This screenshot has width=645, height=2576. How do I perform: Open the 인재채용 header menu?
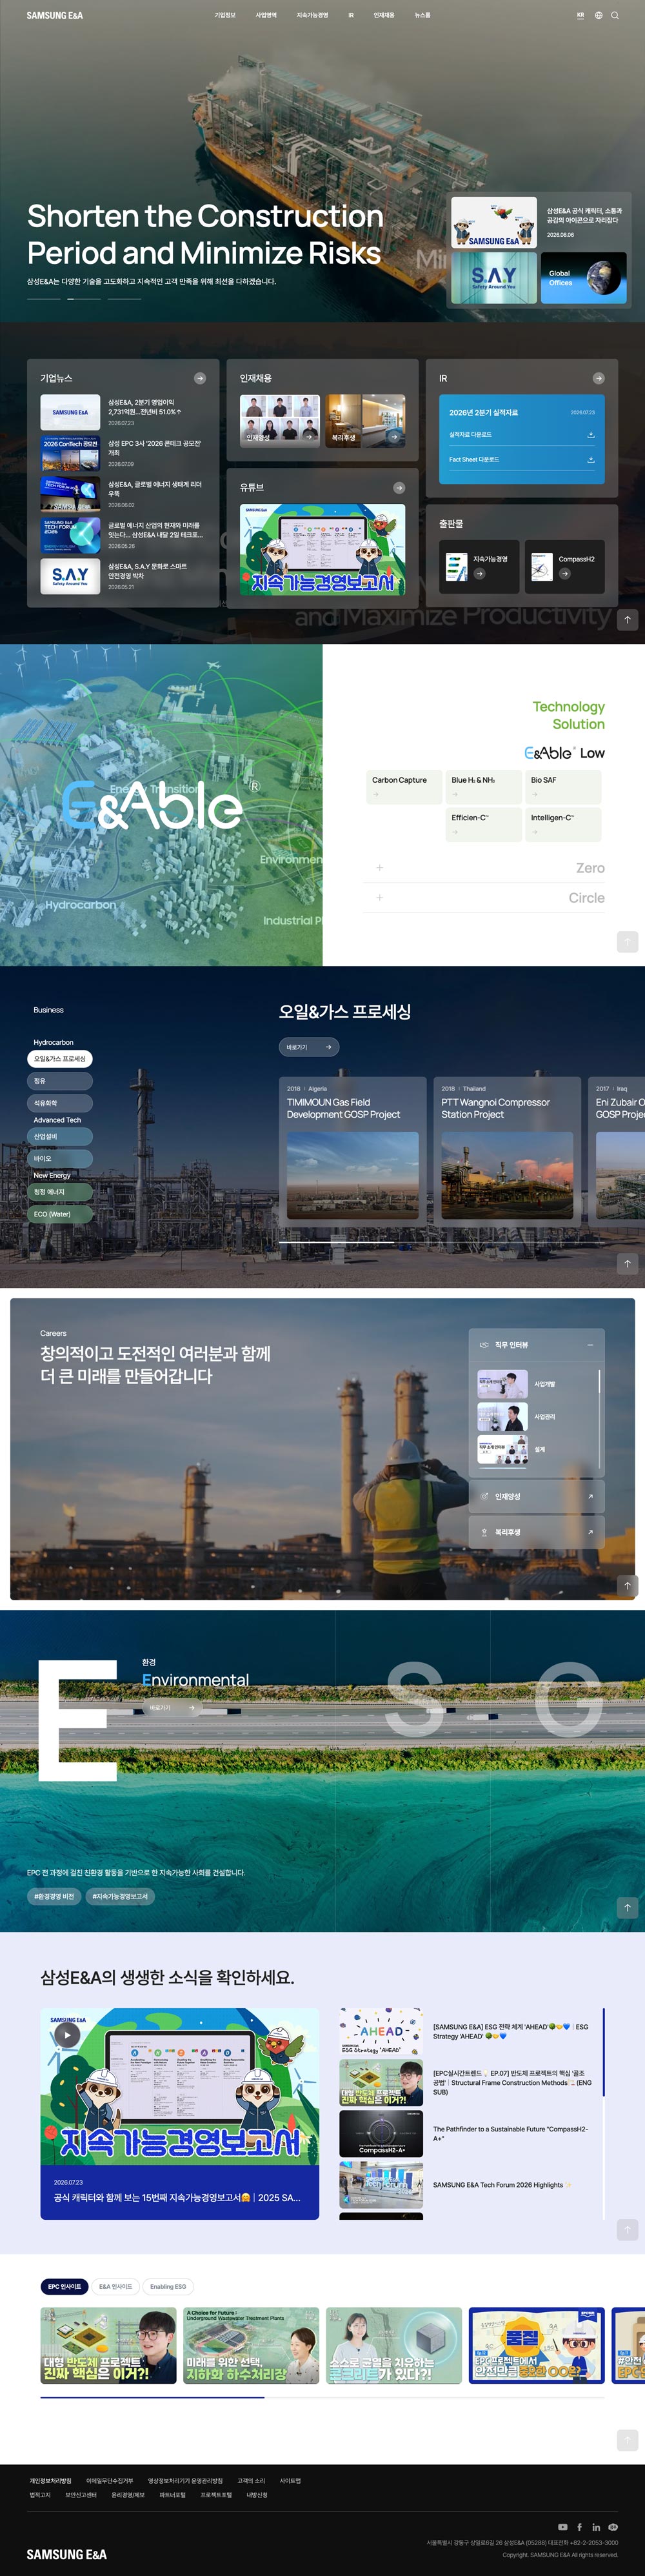tap(384, 16)
